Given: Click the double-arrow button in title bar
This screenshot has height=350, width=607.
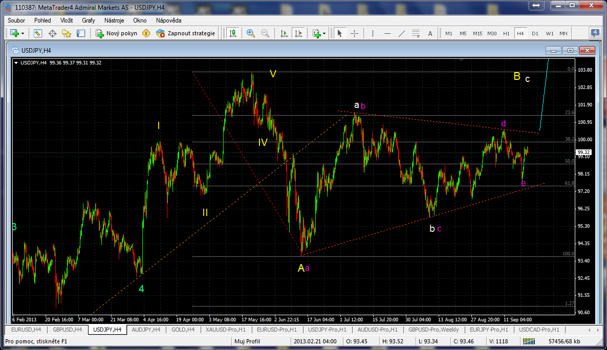Looking at the screenshot, I should coord(536,6).
